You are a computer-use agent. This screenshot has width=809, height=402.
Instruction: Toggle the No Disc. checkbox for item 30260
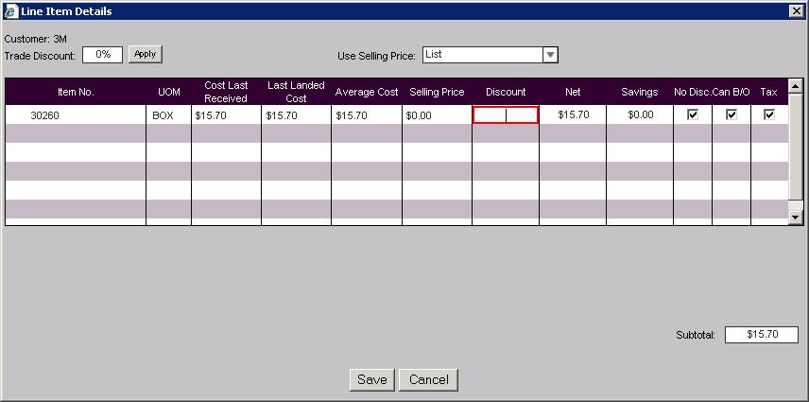pyautogui.click(x=693, y=114)
